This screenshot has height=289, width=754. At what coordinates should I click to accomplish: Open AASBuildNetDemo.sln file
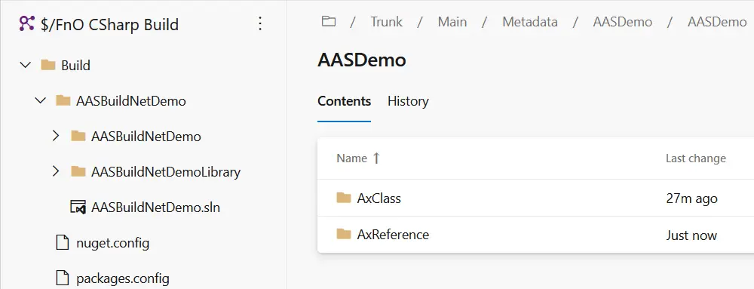point(156,208)
